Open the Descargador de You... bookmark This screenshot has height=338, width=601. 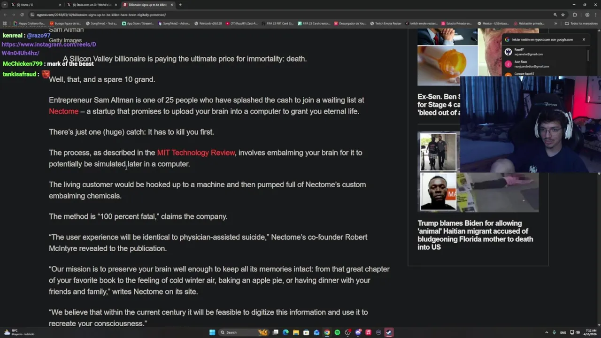(350, 23)
